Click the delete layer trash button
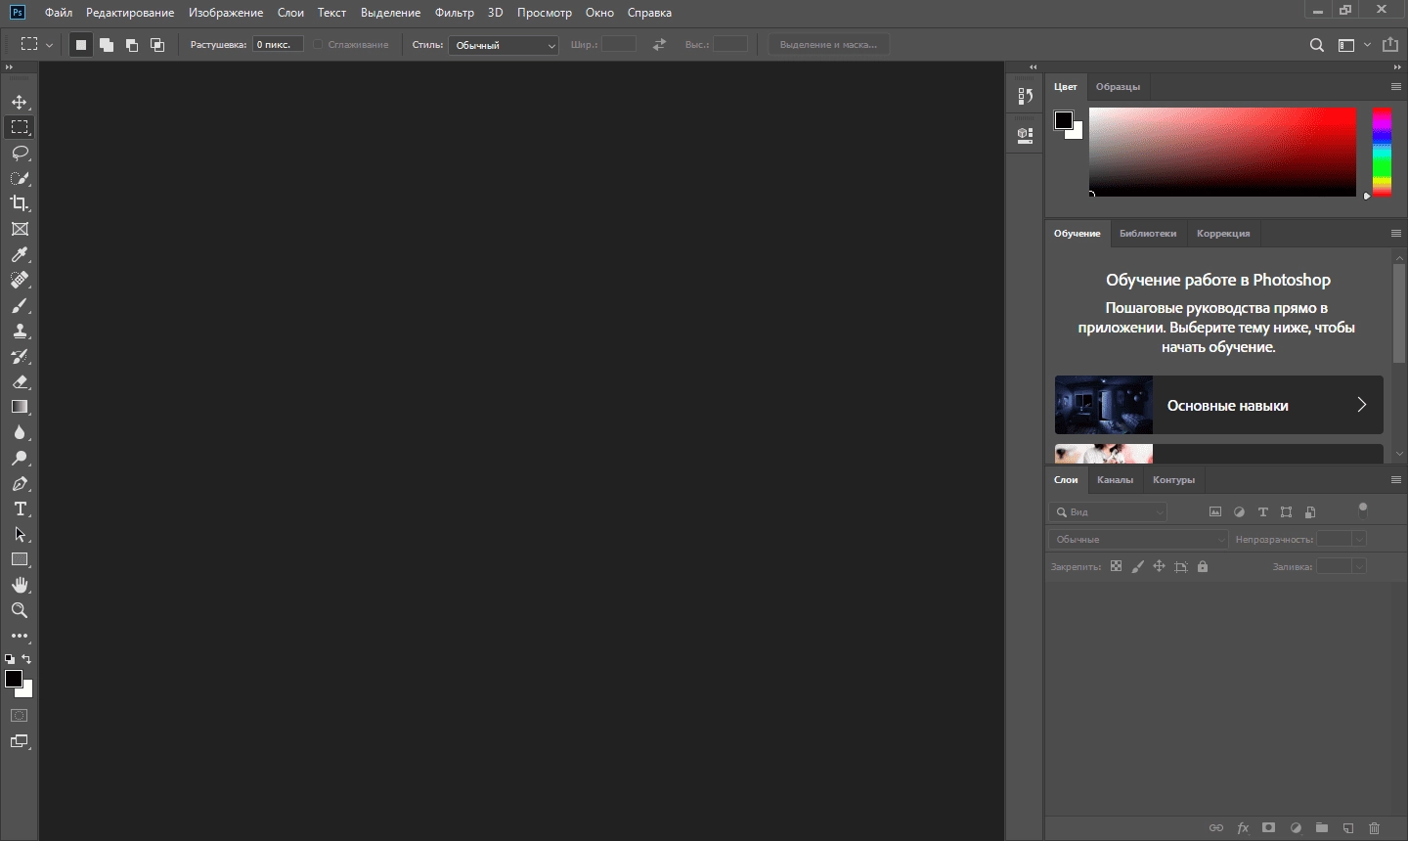Image resolution: width=1408 pixels, height=841 pixels. coord(1375,828)
